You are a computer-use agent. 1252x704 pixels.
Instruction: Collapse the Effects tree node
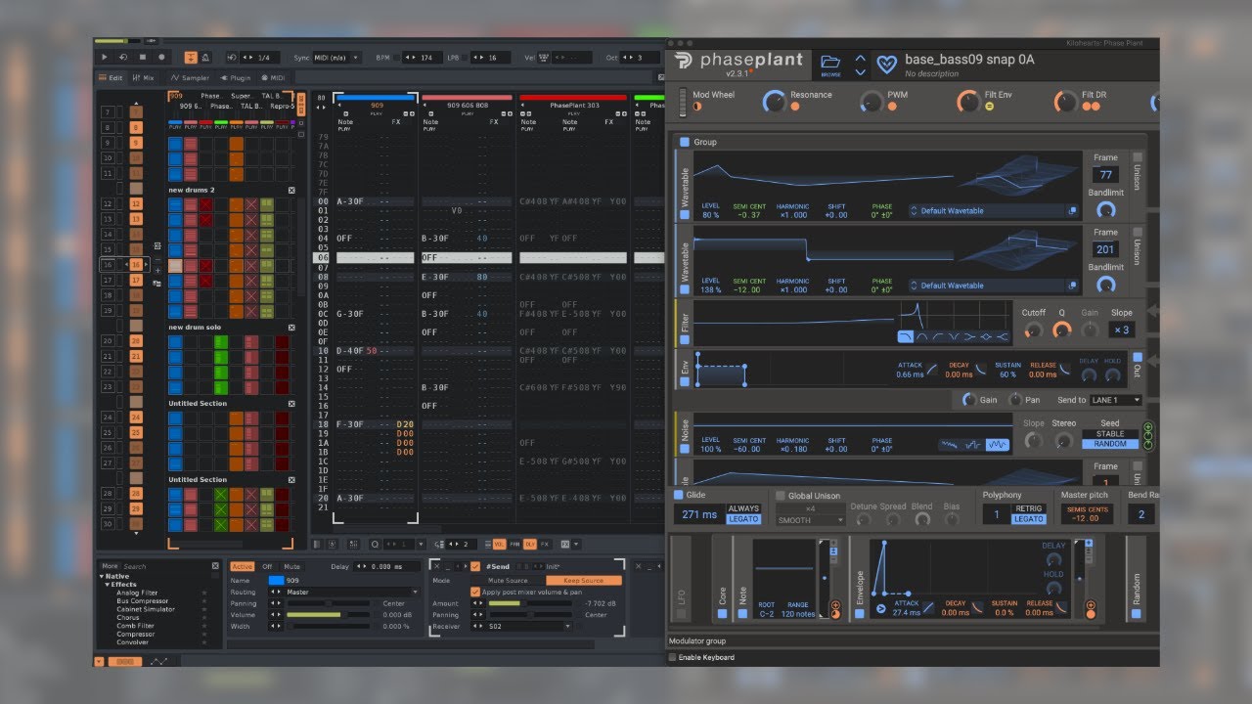[108, 585]
